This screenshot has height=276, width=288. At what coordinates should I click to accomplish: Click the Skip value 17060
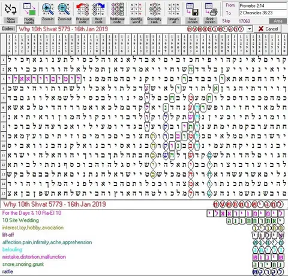tap(244, 21)
